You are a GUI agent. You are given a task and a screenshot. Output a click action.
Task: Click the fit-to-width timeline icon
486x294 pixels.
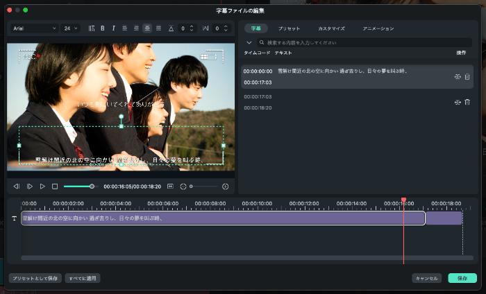click(x=170, y=187)
